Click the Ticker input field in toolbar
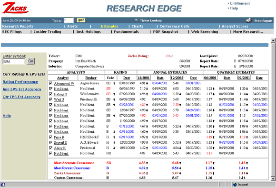276x188 pixels. pos(69,20)
